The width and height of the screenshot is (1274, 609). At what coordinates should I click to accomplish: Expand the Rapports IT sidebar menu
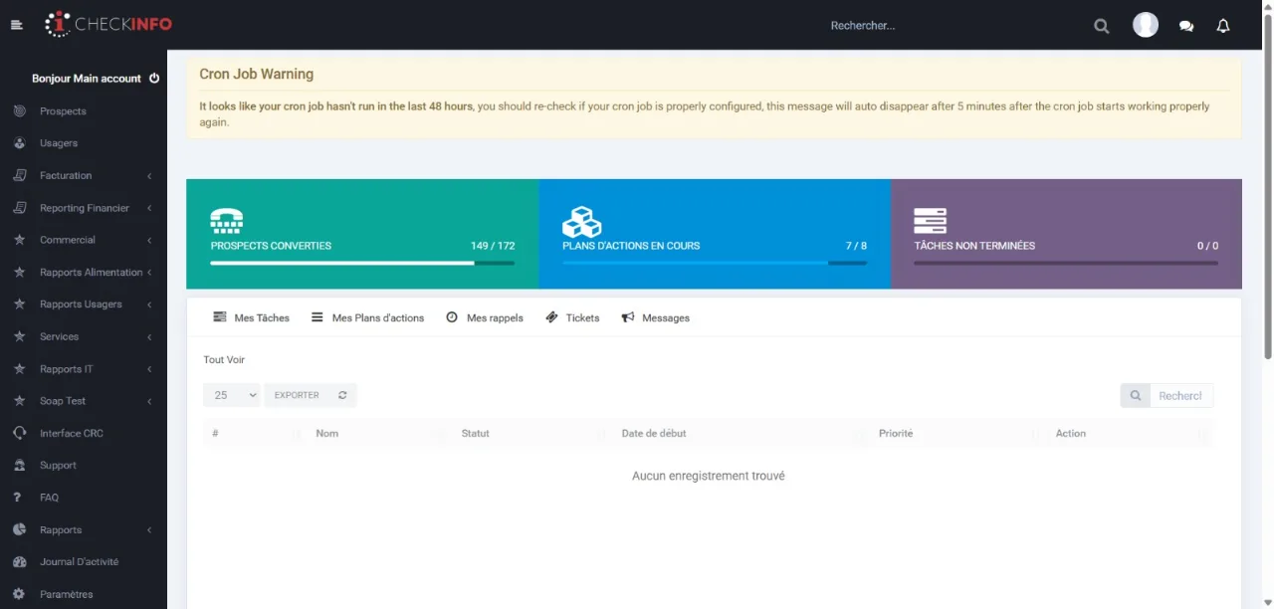[x=84, y=368]
